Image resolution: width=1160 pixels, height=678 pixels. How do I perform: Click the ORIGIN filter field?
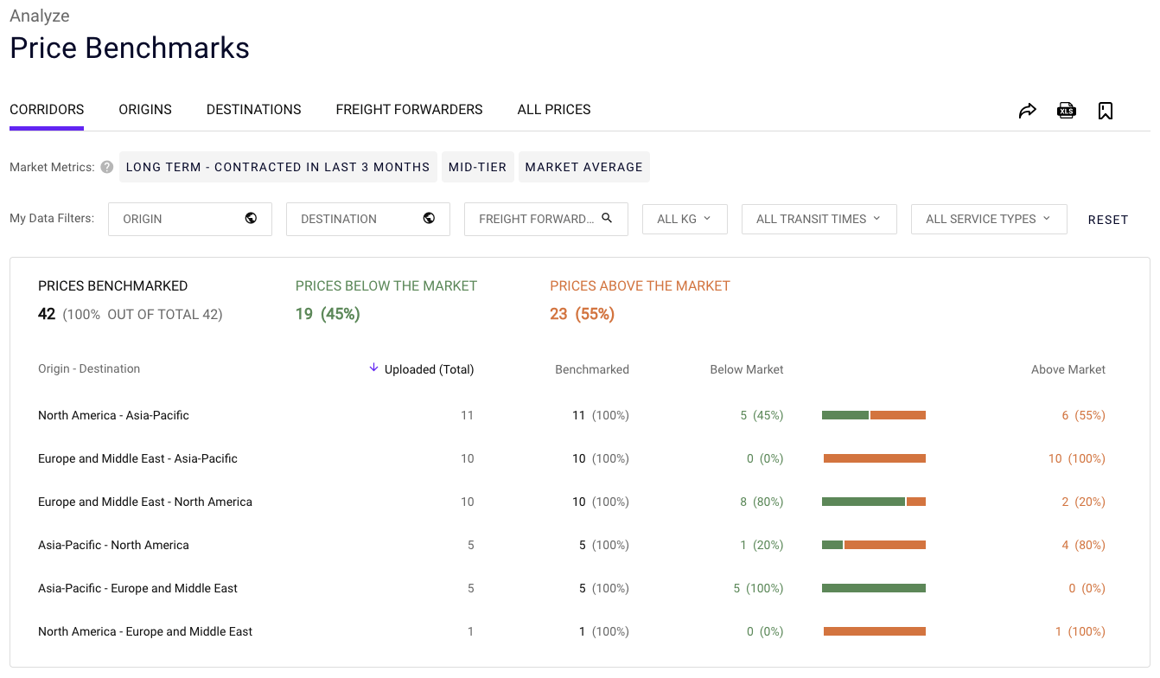pos(190,219)
